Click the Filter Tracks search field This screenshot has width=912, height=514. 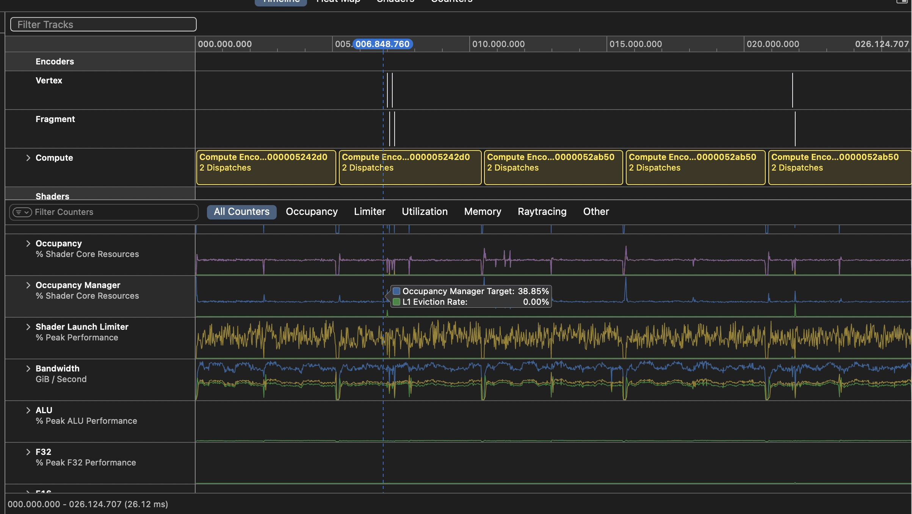pos(103,25)
